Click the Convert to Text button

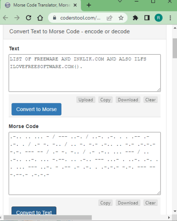[34, 211]
